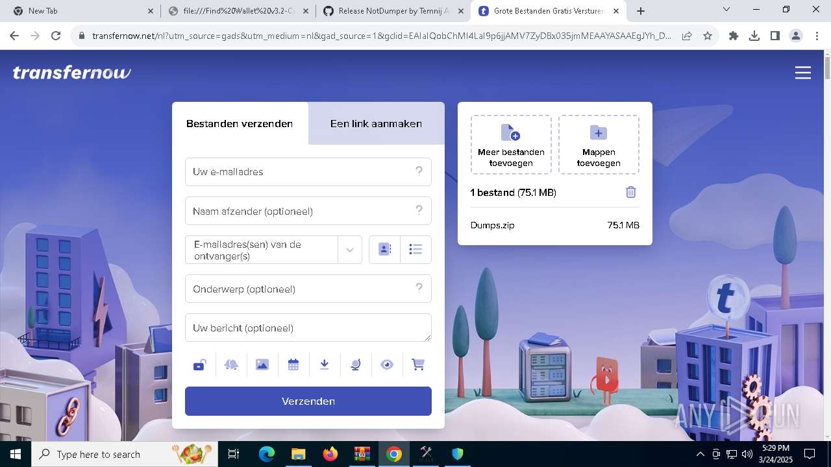831x467 pixels.
Task: Focus the Onderwerp field
Action: click(308, 289)
